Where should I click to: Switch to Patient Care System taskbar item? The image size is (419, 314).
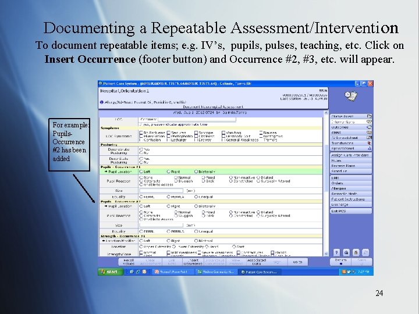[260, 272]
